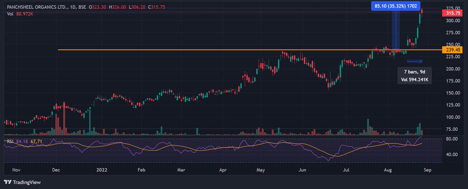
Task: Click May on the time axis
Action: (261, 170)
